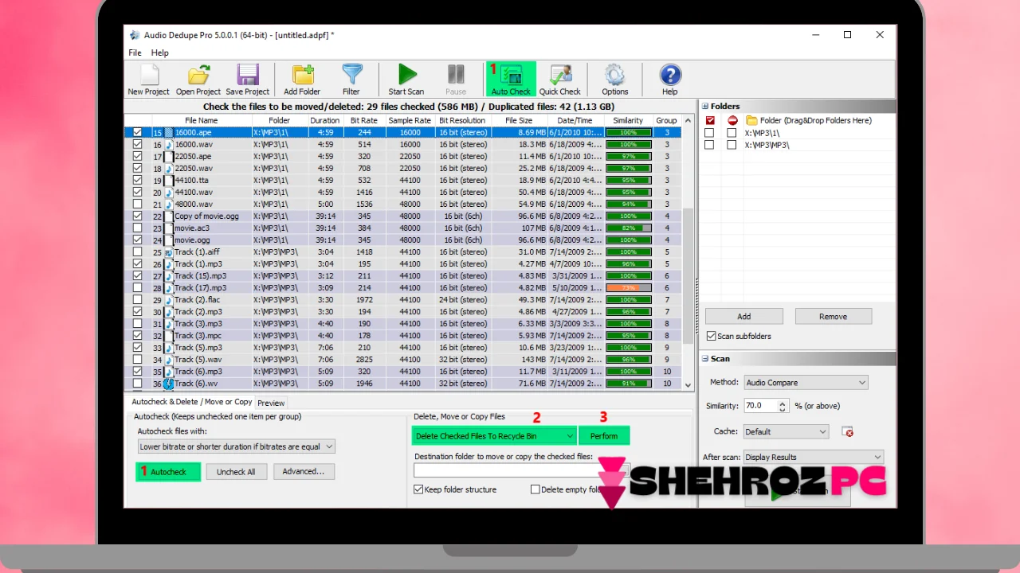The width and height of the screenshot is (1020, 573).
Task: Tick first checkbox for X:\MP3\1\ folder
Action: pos(710,133)
